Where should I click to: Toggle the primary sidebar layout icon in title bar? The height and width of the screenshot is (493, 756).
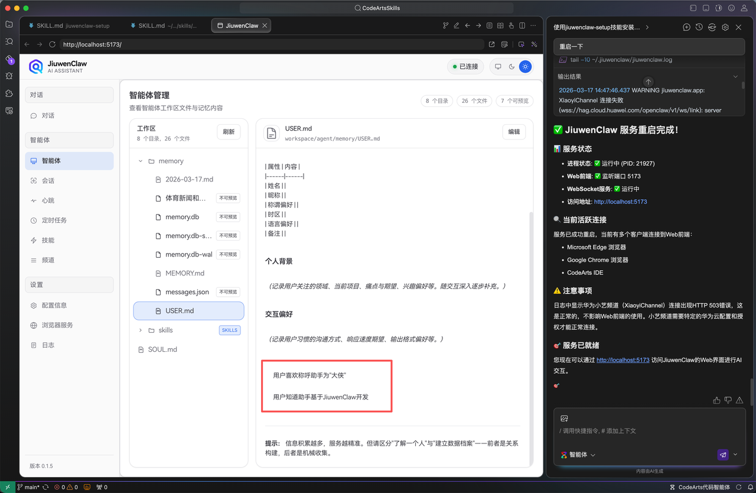[693, 8]
